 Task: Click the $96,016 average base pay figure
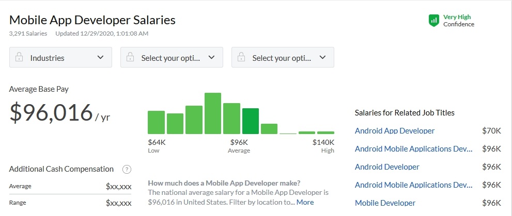(x=51, y=113)
